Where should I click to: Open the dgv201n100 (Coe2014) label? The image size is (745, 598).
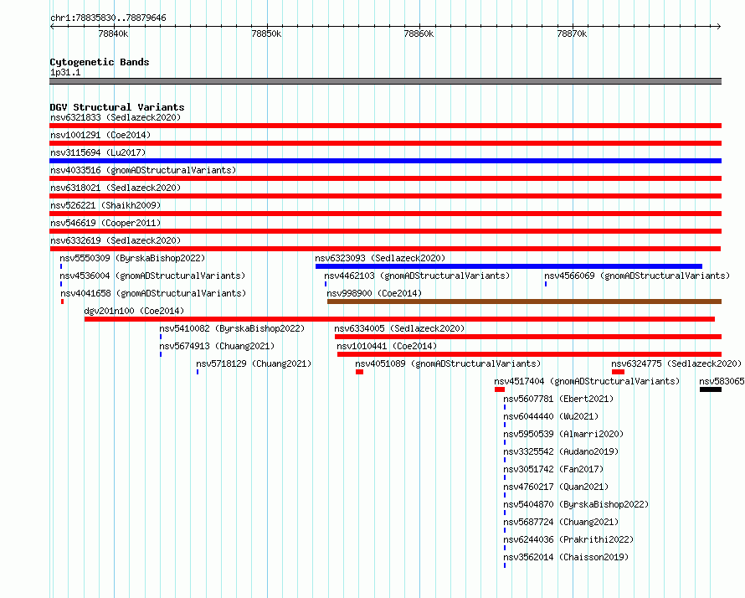click(x=134, y=311)
